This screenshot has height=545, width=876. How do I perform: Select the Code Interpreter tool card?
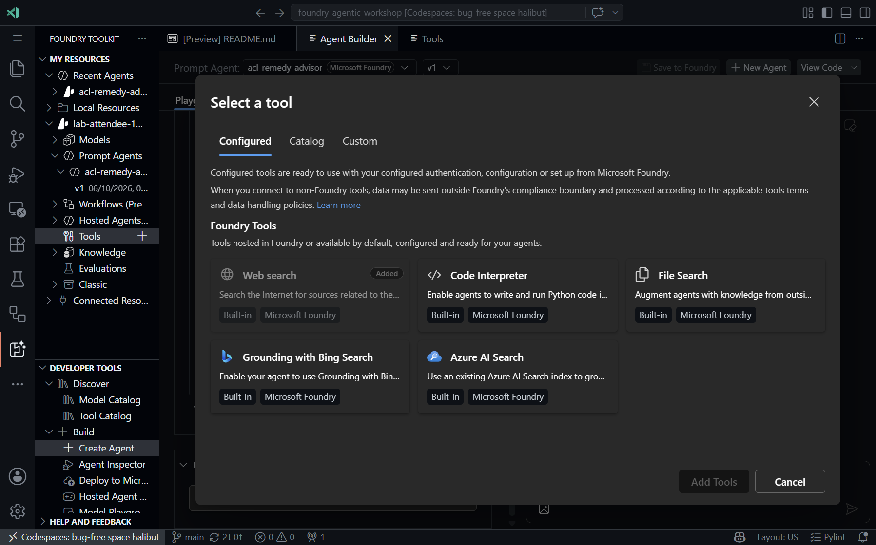click(518, 295)
